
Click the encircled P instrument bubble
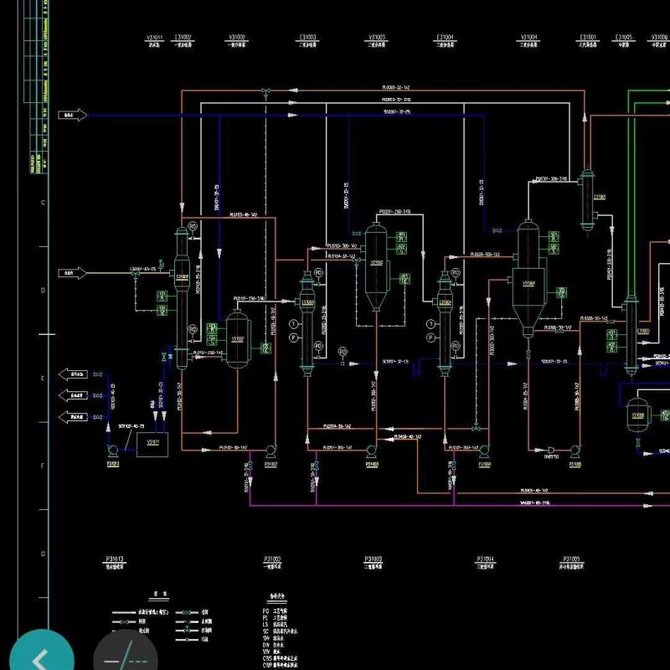(294, 338)
